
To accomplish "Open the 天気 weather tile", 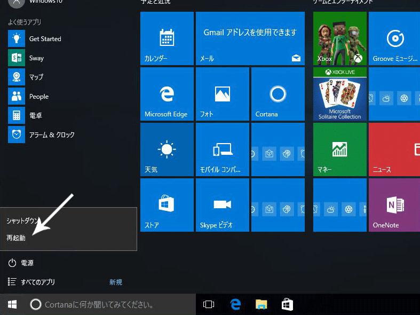I will point(167,149).
